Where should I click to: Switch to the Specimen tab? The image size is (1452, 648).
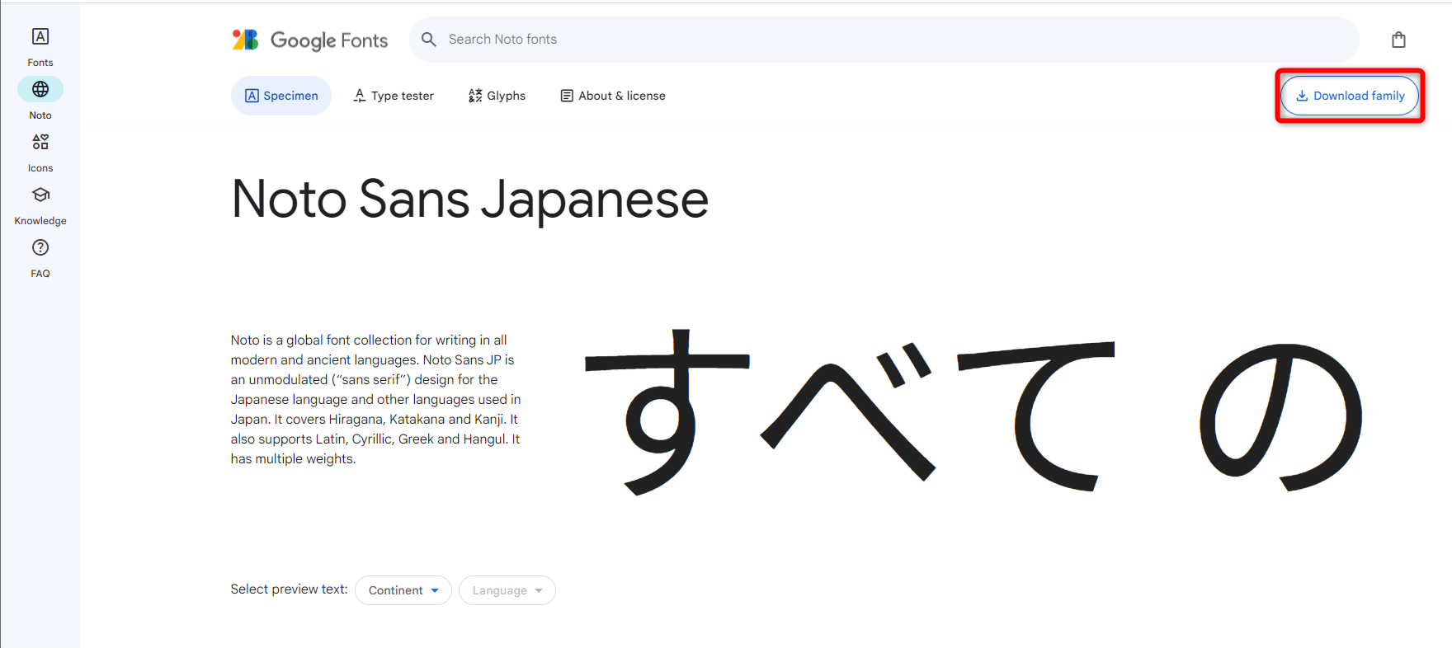(x=281, y=96)
